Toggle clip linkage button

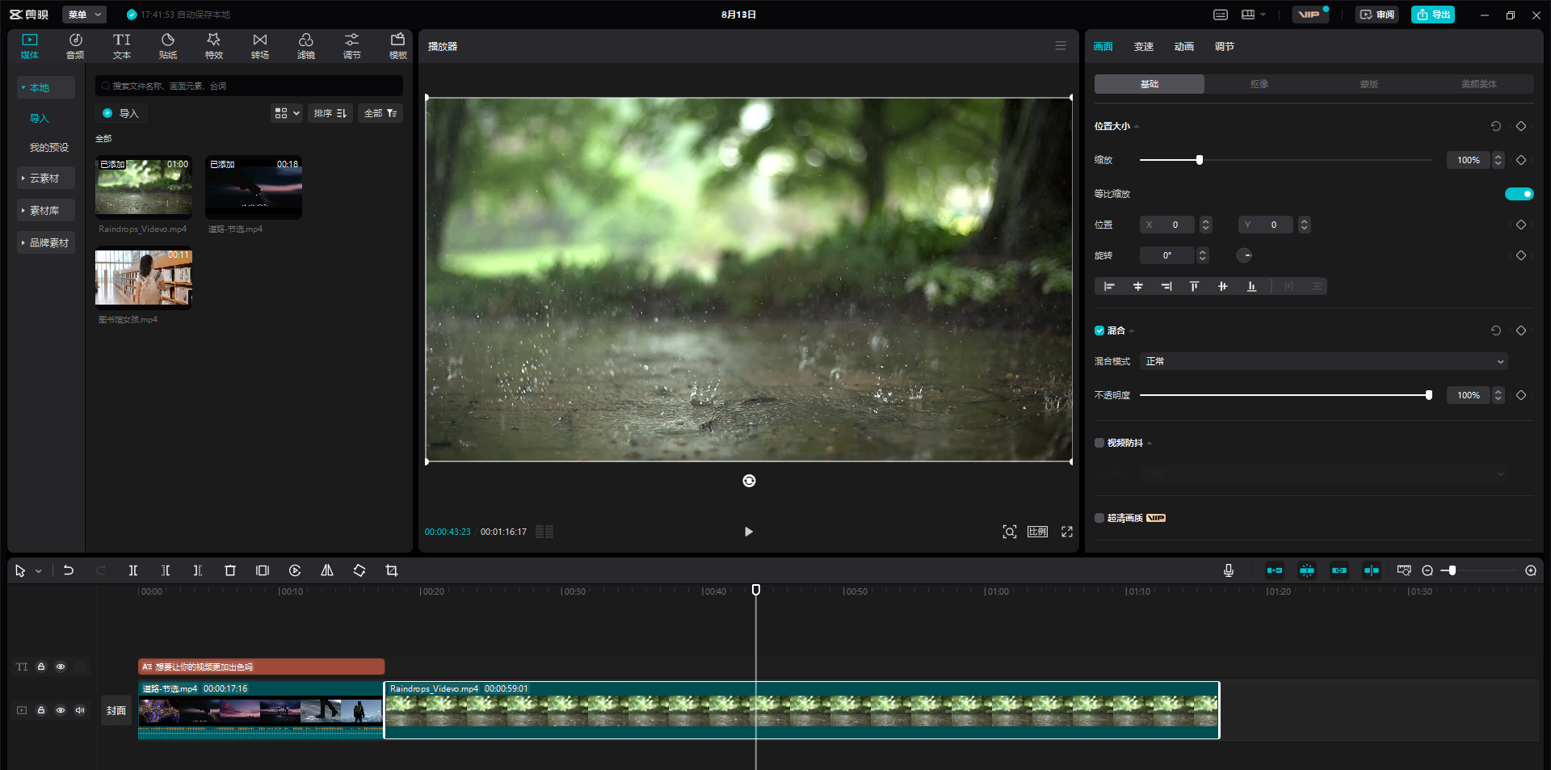coord(1339,570)
